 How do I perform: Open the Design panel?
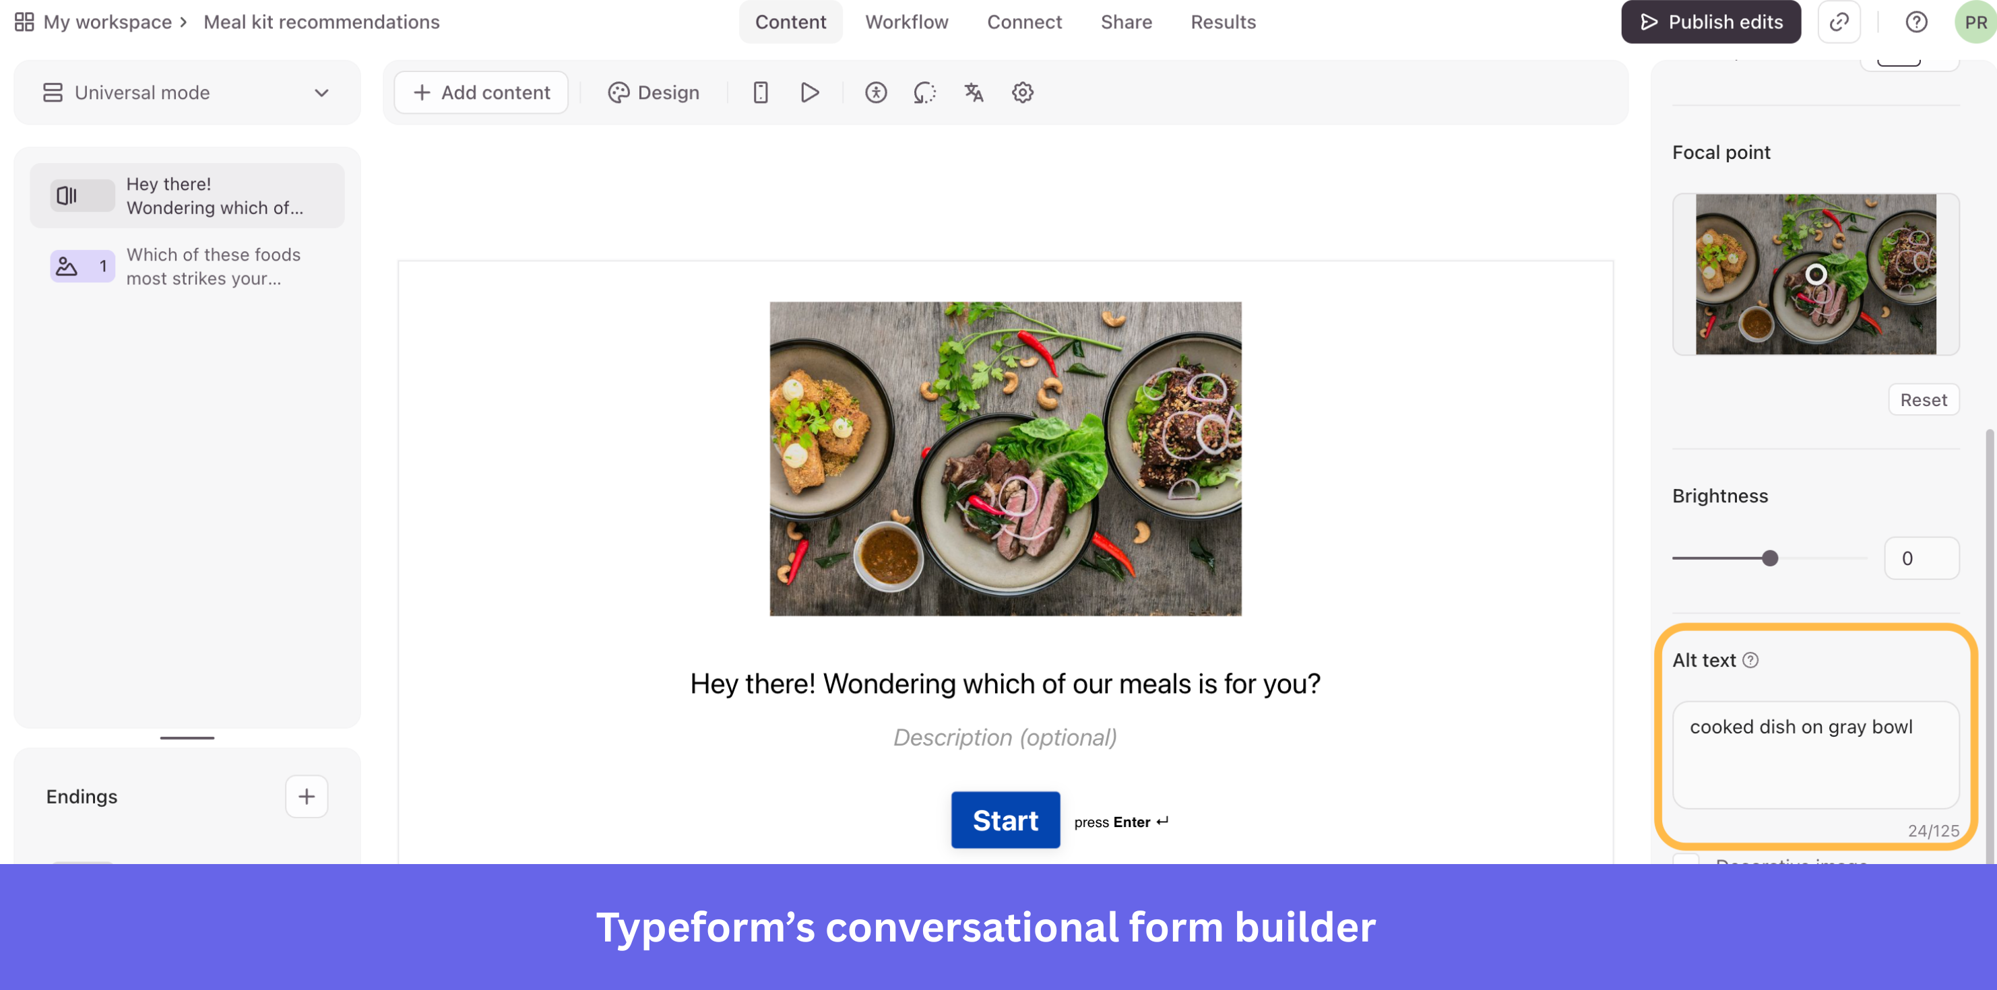tap(654, 92)
